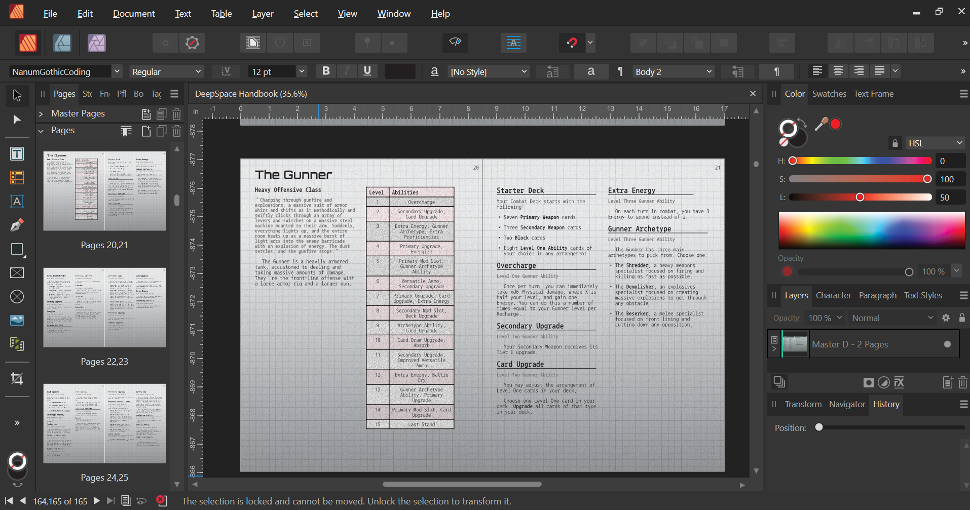Select the Picture Frame Rectangle tool
Screen dimensions: 970x510
point(17,273)
